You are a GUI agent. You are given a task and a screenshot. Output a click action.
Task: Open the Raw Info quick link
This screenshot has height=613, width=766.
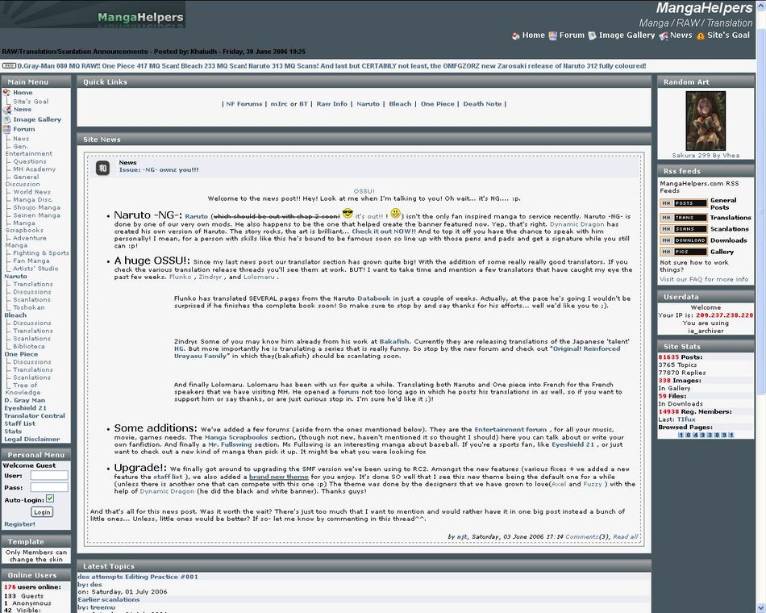(x=331, y=103)
